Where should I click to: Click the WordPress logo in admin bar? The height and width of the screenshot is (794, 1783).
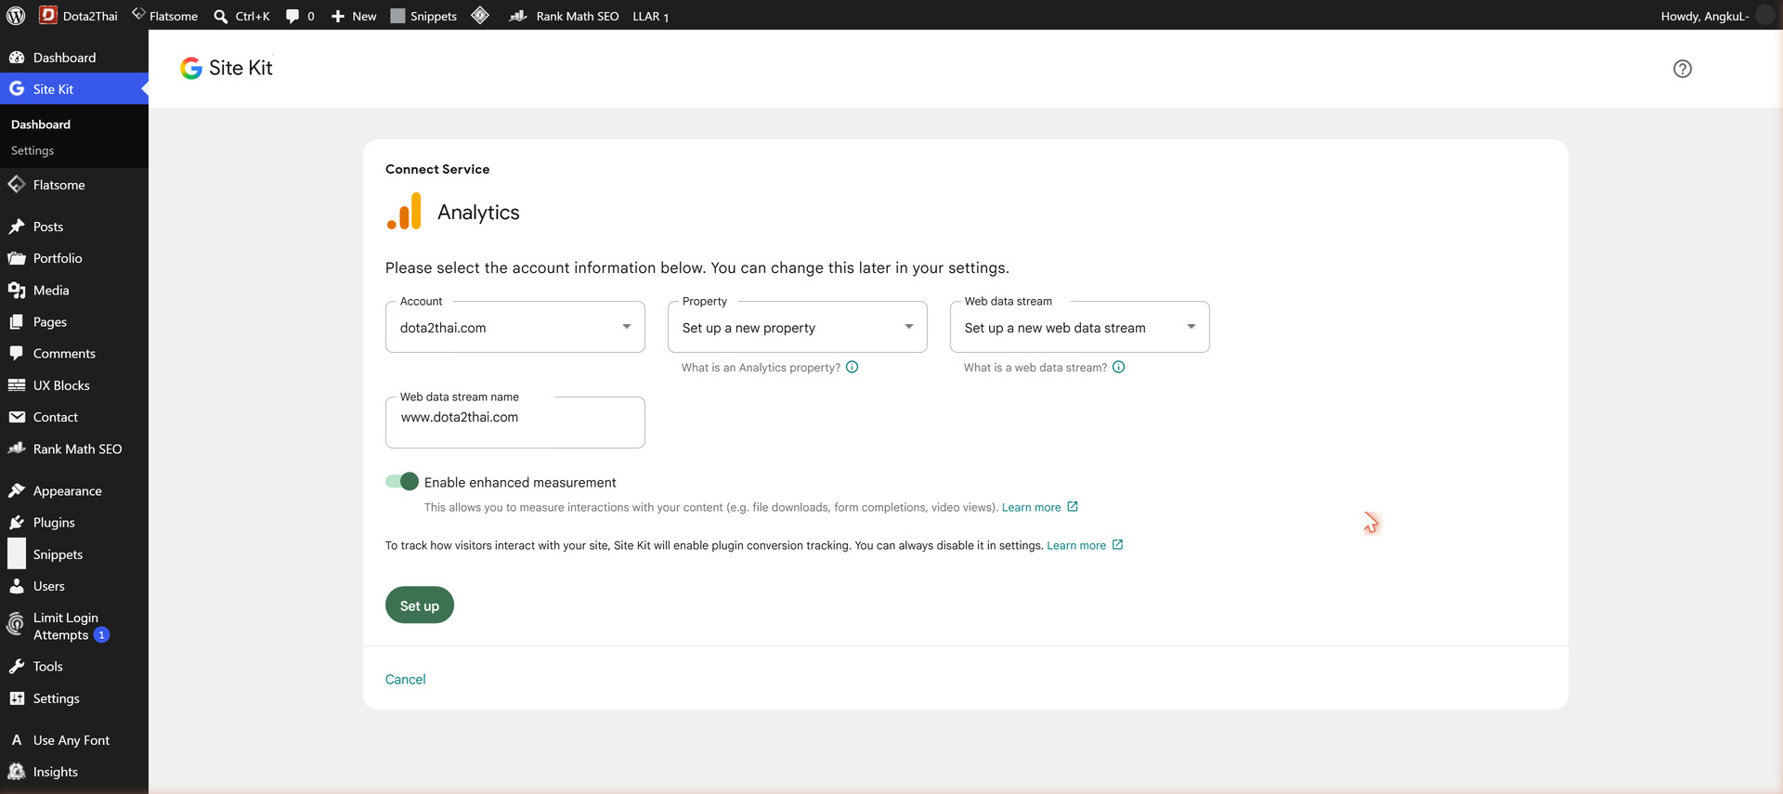(16, 16)
